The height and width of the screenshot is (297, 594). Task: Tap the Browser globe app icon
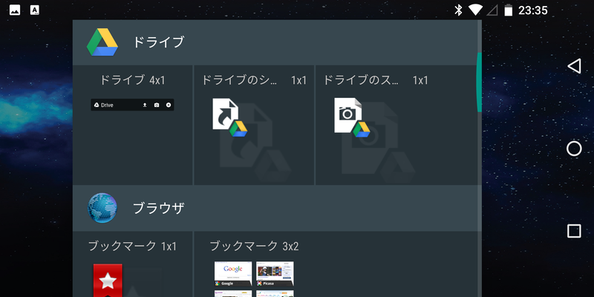click(102, 208)
